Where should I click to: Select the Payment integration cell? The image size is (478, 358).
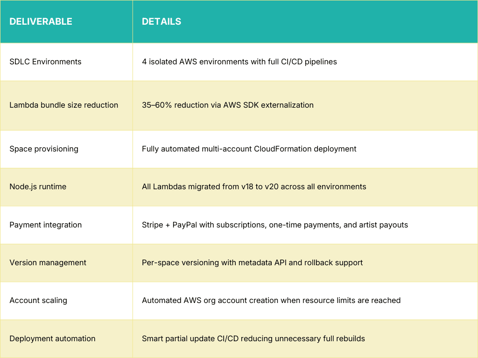click(45, 225)
